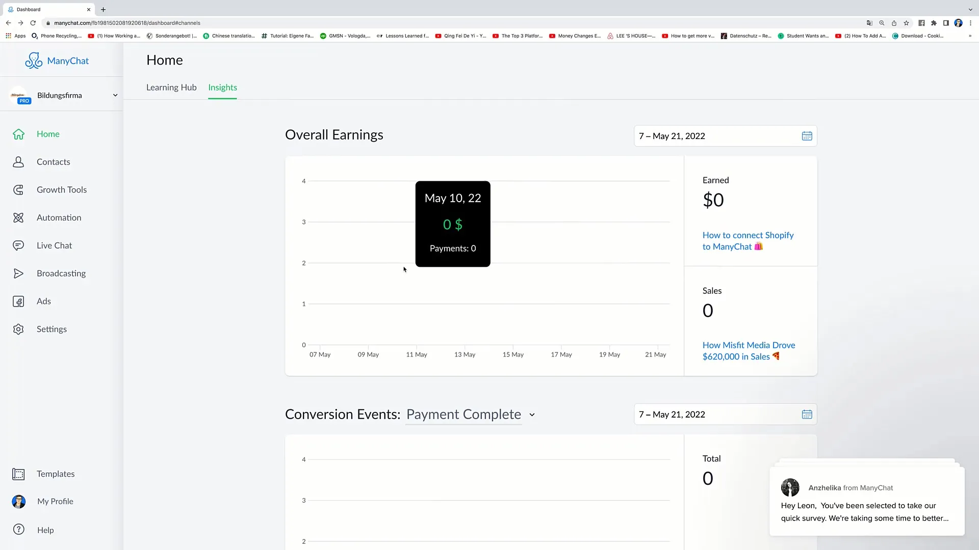Viewport: 979px width, 550px height.
Task: Click the Ads sidebar icon
Action: coord(18,300)
